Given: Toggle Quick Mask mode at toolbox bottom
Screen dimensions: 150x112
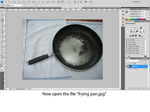Looking at the screenshot, I should (x=2, y=70).
